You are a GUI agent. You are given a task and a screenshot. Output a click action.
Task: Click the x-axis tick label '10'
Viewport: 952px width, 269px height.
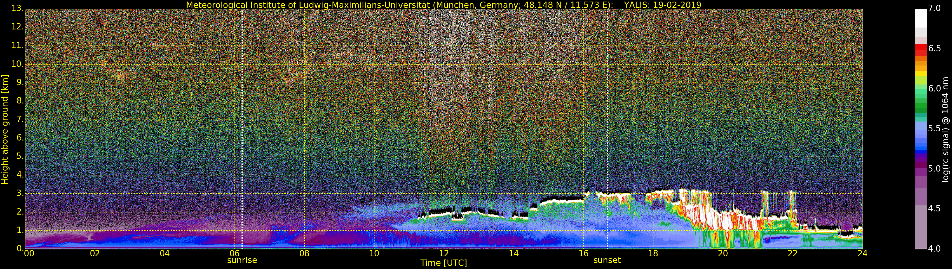point(374,253)
